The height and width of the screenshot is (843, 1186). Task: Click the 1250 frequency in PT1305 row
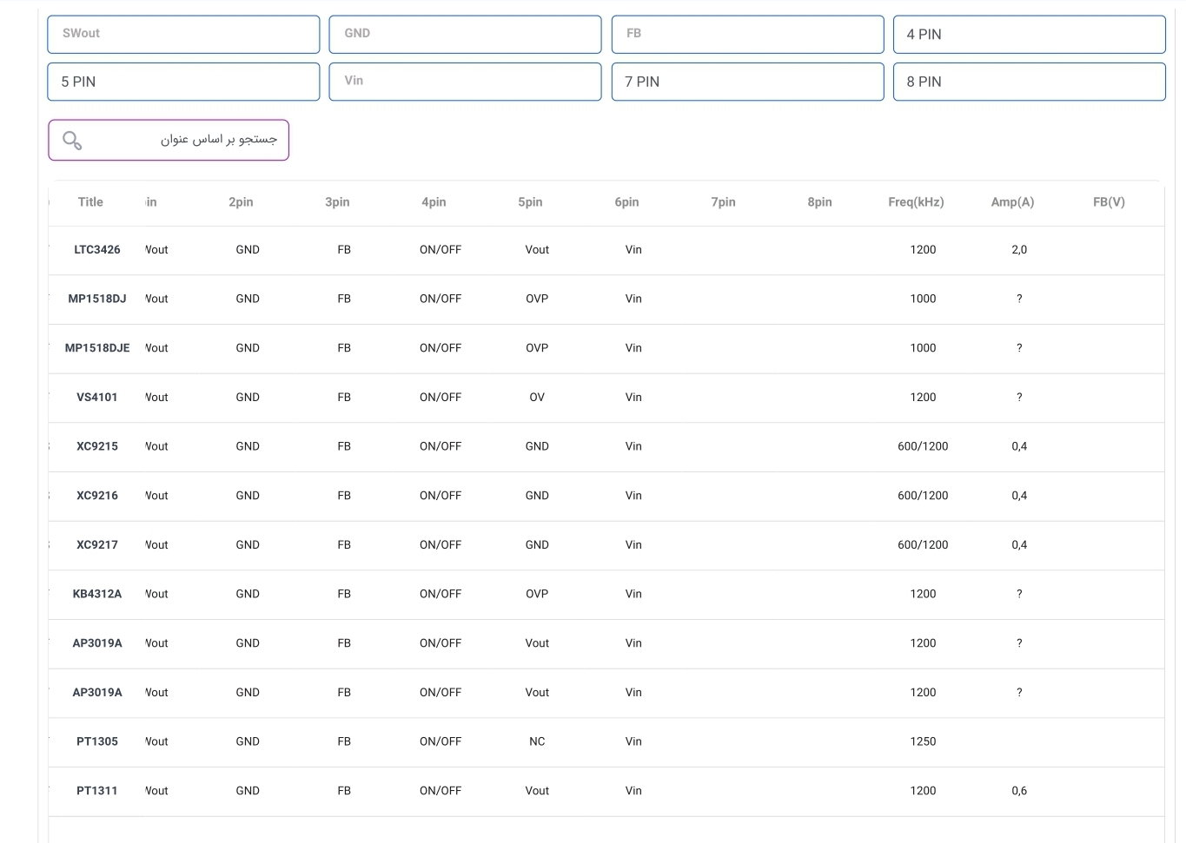[x=923, y=741]
